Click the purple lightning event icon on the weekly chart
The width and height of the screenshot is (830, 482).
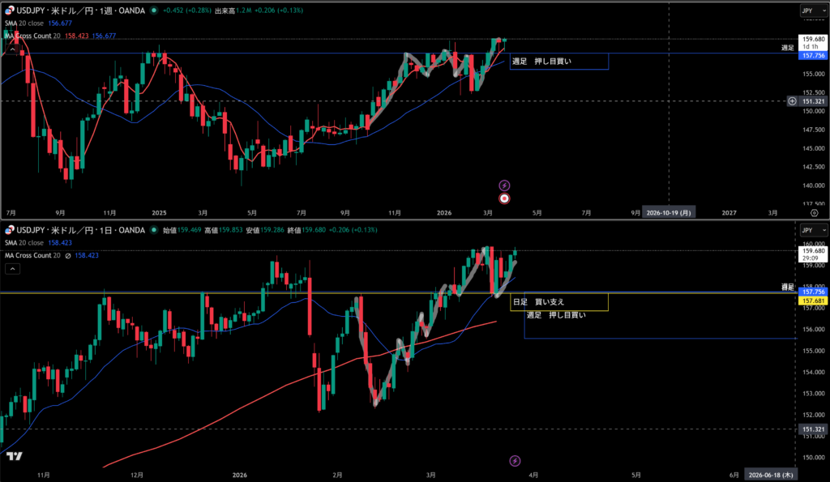[x=504, y=186]
